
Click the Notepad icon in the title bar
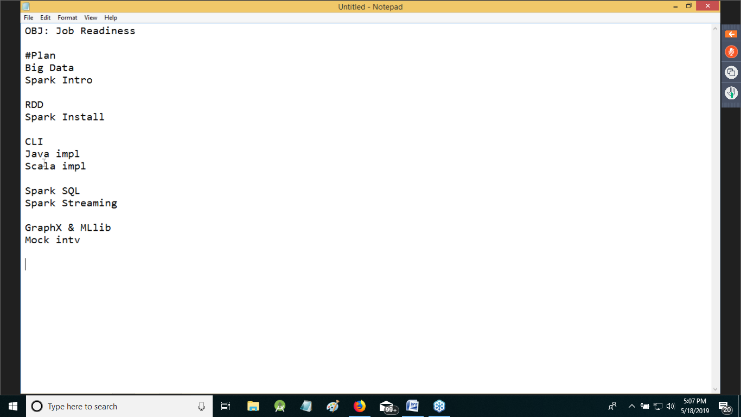click(26, 7)
